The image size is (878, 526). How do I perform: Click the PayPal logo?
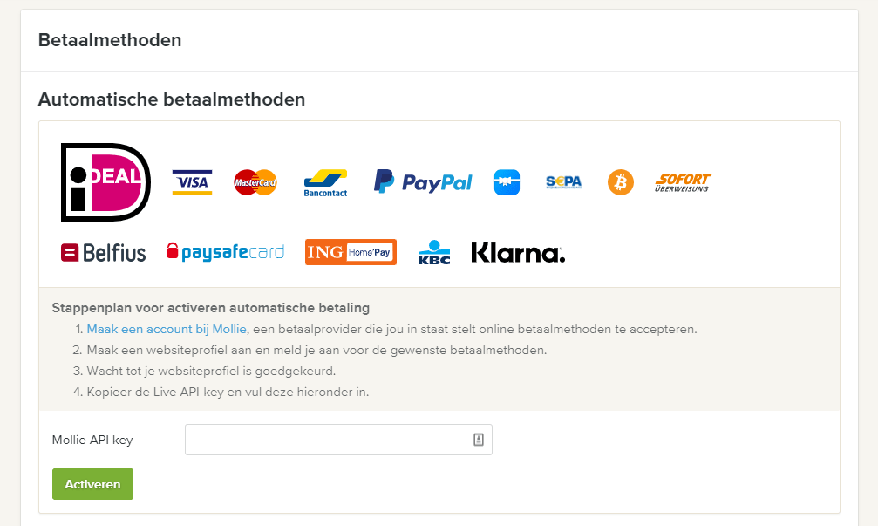[423, 182]
